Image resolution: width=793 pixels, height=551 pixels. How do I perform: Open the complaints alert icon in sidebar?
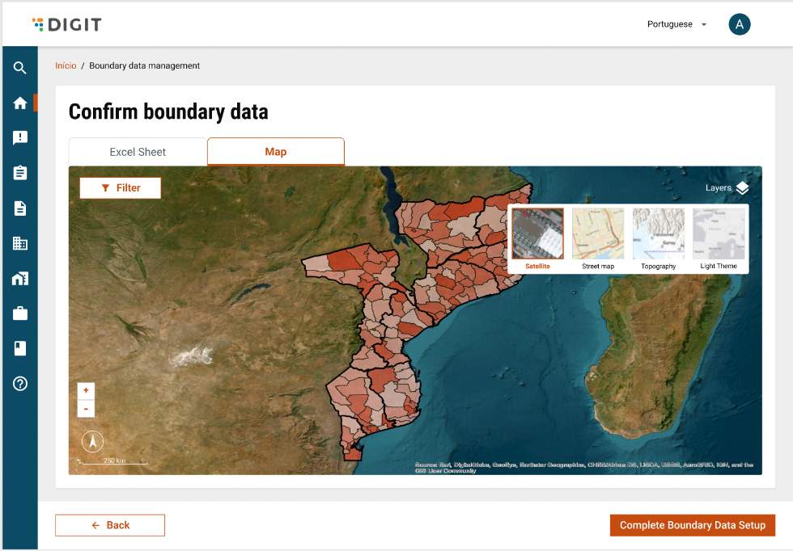20,137
